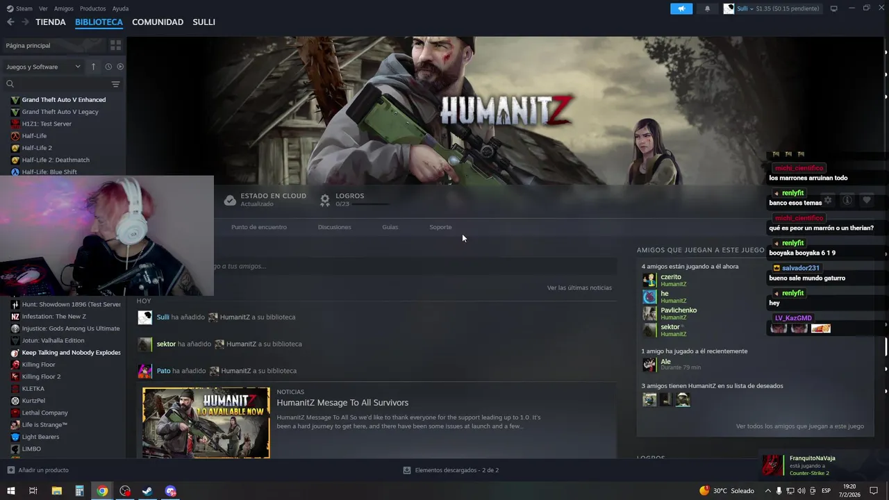Open Sulli's profile from activity feed

click(x=163, y=317)
